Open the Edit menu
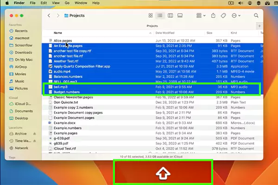The height and width of the screenshot is (185, 278). [44, 3]
